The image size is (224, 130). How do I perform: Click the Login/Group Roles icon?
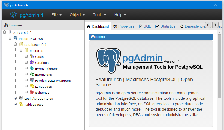point(21,98)
